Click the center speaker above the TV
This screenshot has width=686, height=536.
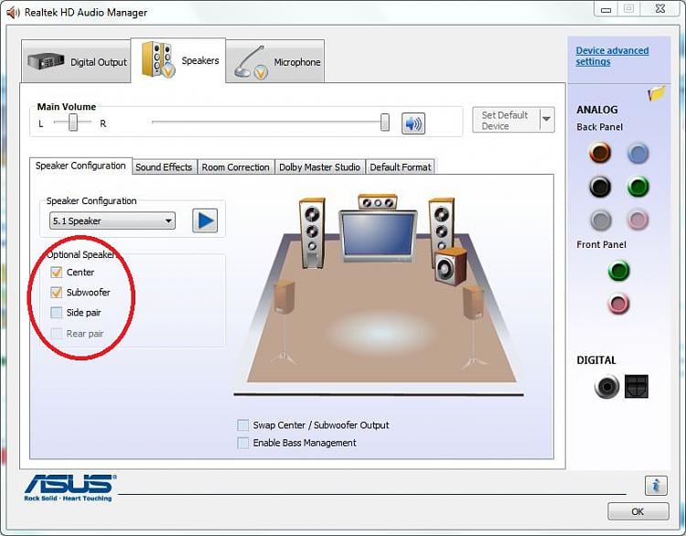(377, 202)
